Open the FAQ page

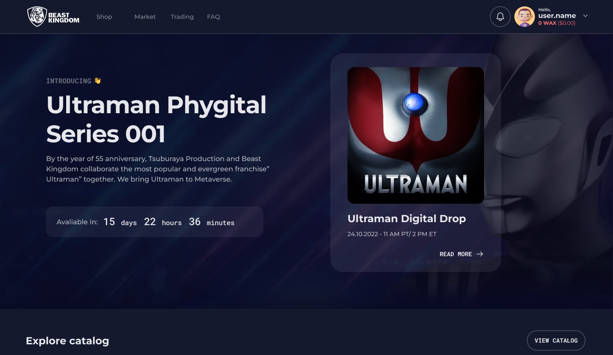(x=213, y=17)
